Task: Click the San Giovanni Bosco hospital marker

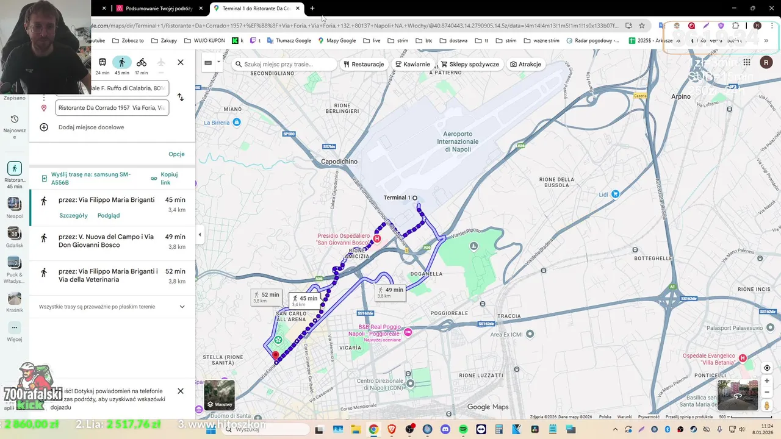Action: [377, 238]
